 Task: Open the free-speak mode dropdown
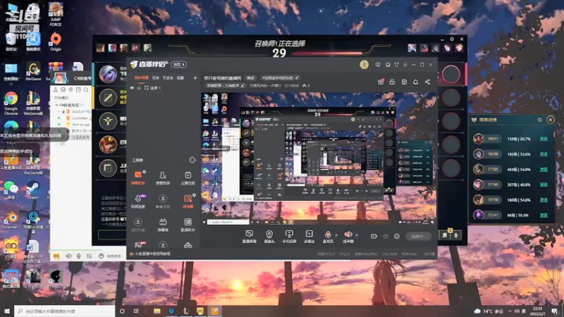pyautogui.click(x=111, y=256)
